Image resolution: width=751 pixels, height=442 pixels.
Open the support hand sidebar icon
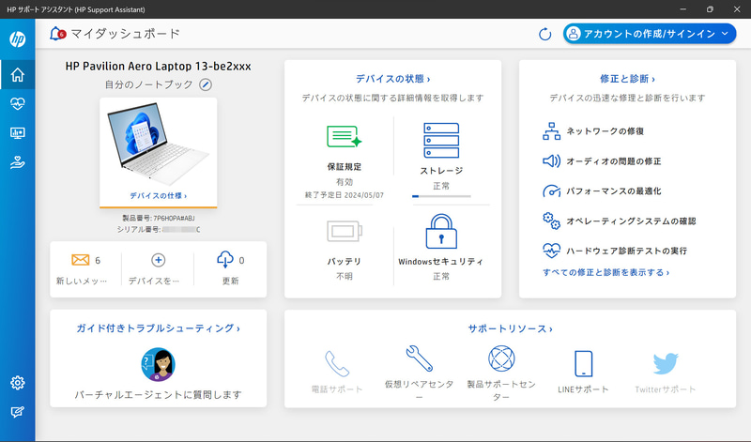tap(18, 162)
